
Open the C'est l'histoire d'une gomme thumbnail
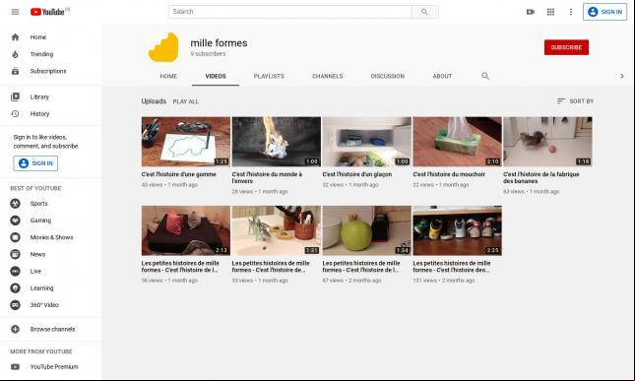pyautogui.click(x=186, y=142)
